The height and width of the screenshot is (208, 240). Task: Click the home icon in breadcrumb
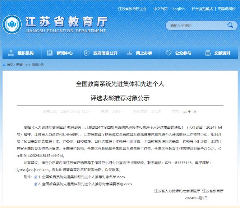[4, 65]
